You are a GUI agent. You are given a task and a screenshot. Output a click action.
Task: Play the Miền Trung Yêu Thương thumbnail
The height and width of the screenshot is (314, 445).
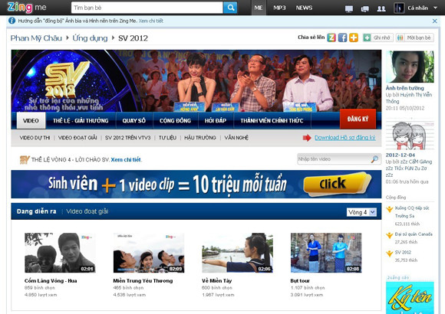pyautogui.click(x=149, y=253)
